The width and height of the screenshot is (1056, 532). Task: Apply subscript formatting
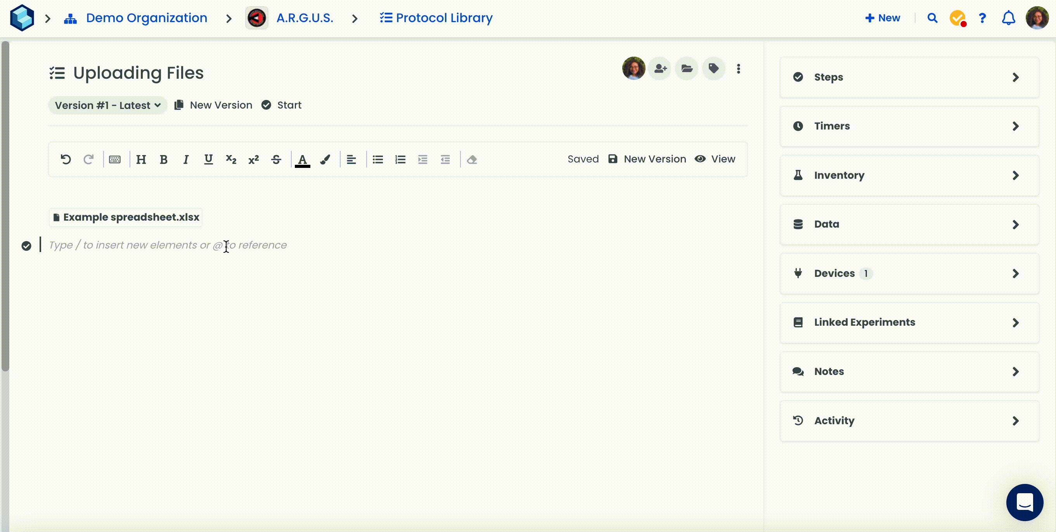231,159
